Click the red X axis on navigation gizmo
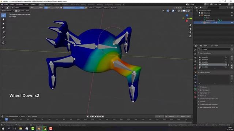The image size is (234, 131). click(x=187, y=21)
